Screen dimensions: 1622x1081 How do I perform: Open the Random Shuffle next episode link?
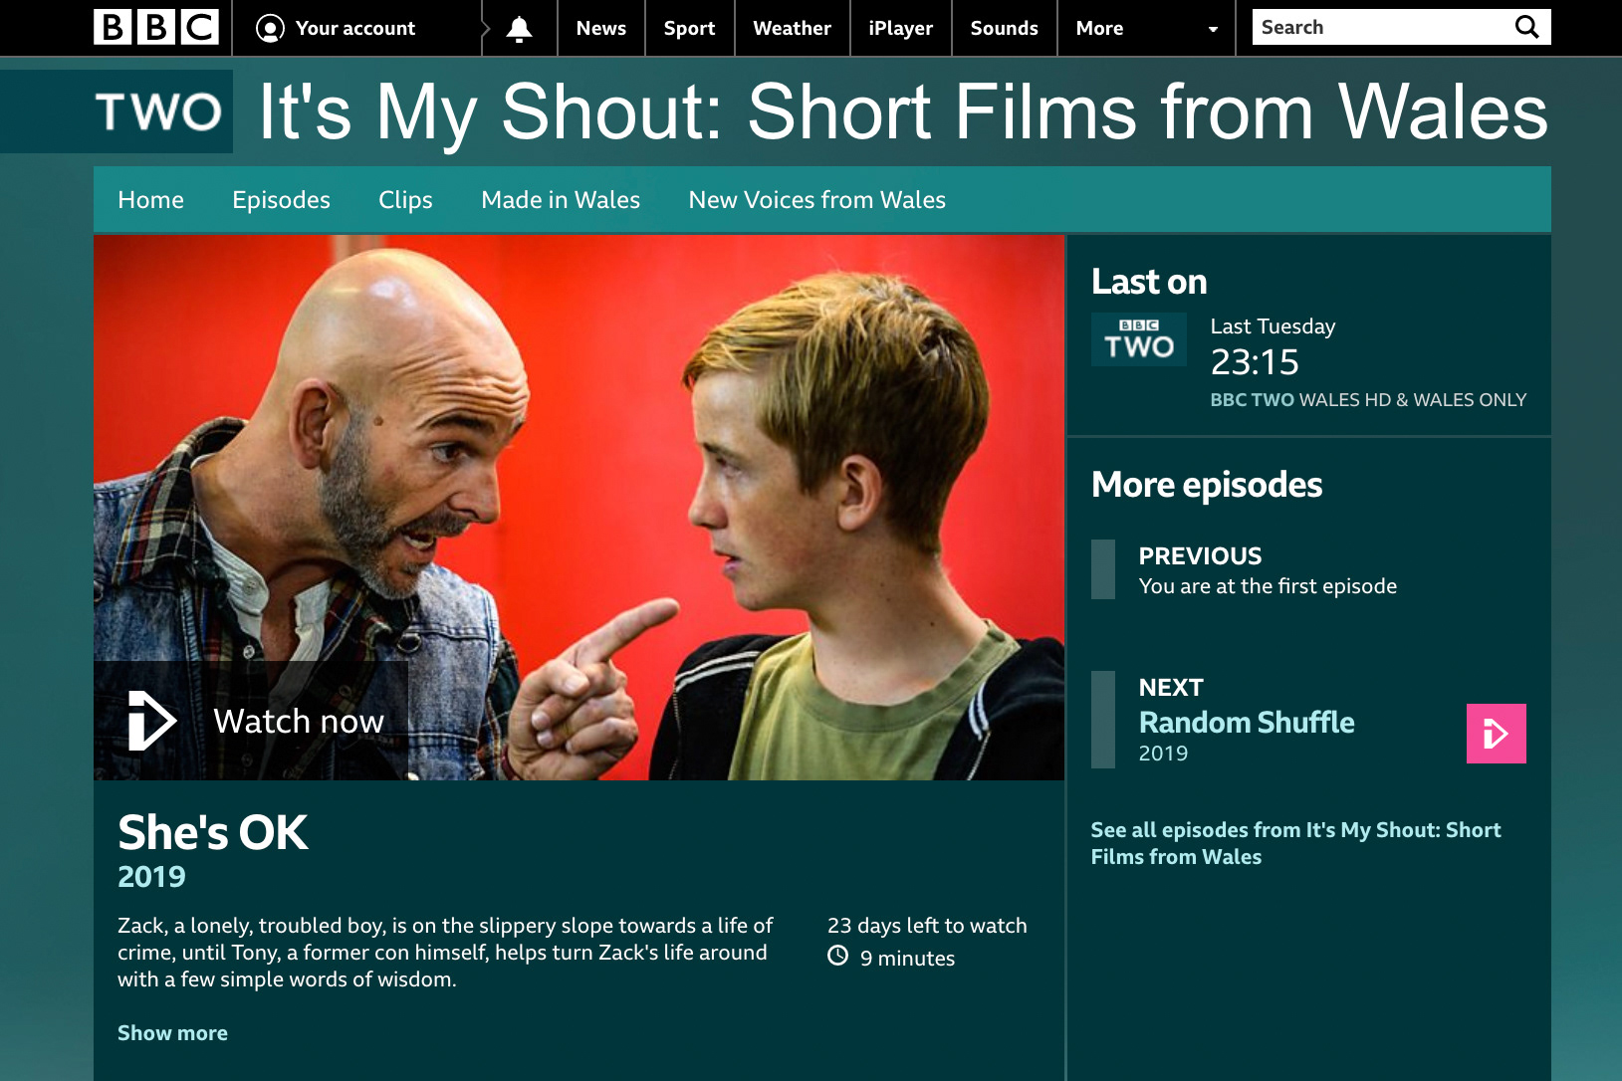(x=1247, y=723)
